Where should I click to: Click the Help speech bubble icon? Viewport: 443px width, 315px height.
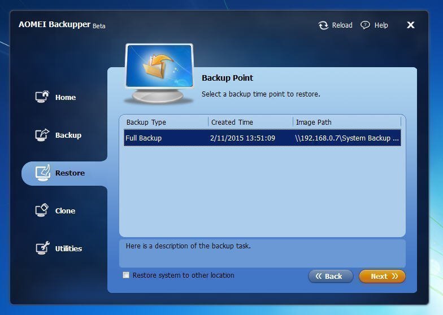(x=365, y=25)
